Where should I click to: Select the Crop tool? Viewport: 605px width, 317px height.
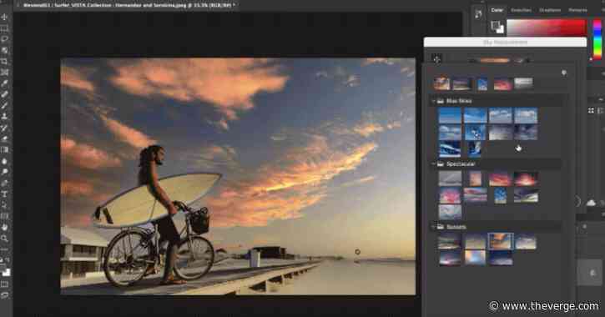click(5, 62)
